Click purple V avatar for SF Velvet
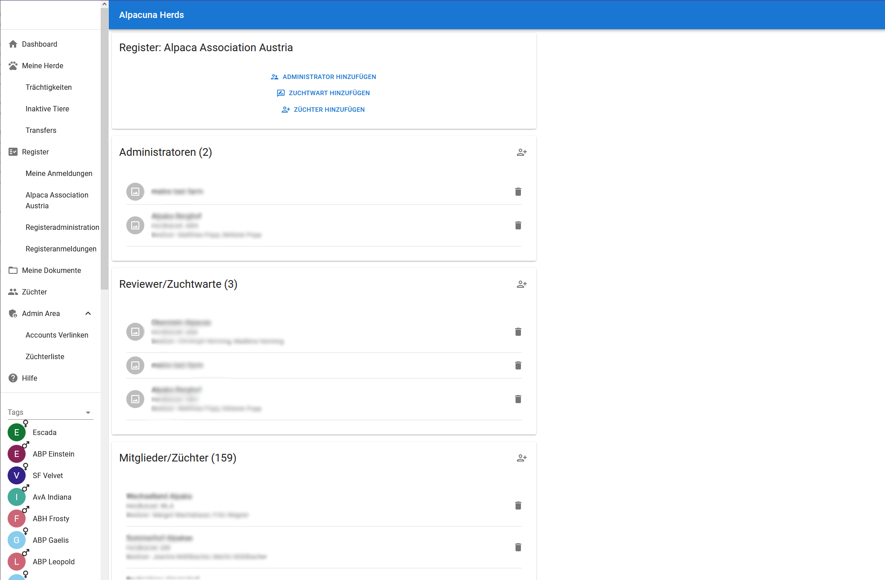 17,475
